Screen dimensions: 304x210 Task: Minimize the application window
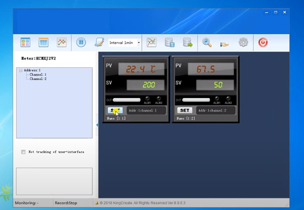pyautogui.click(x=267, y=12)
